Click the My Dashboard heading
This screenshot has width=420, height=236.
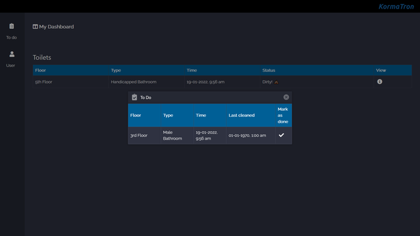[56, 27]
